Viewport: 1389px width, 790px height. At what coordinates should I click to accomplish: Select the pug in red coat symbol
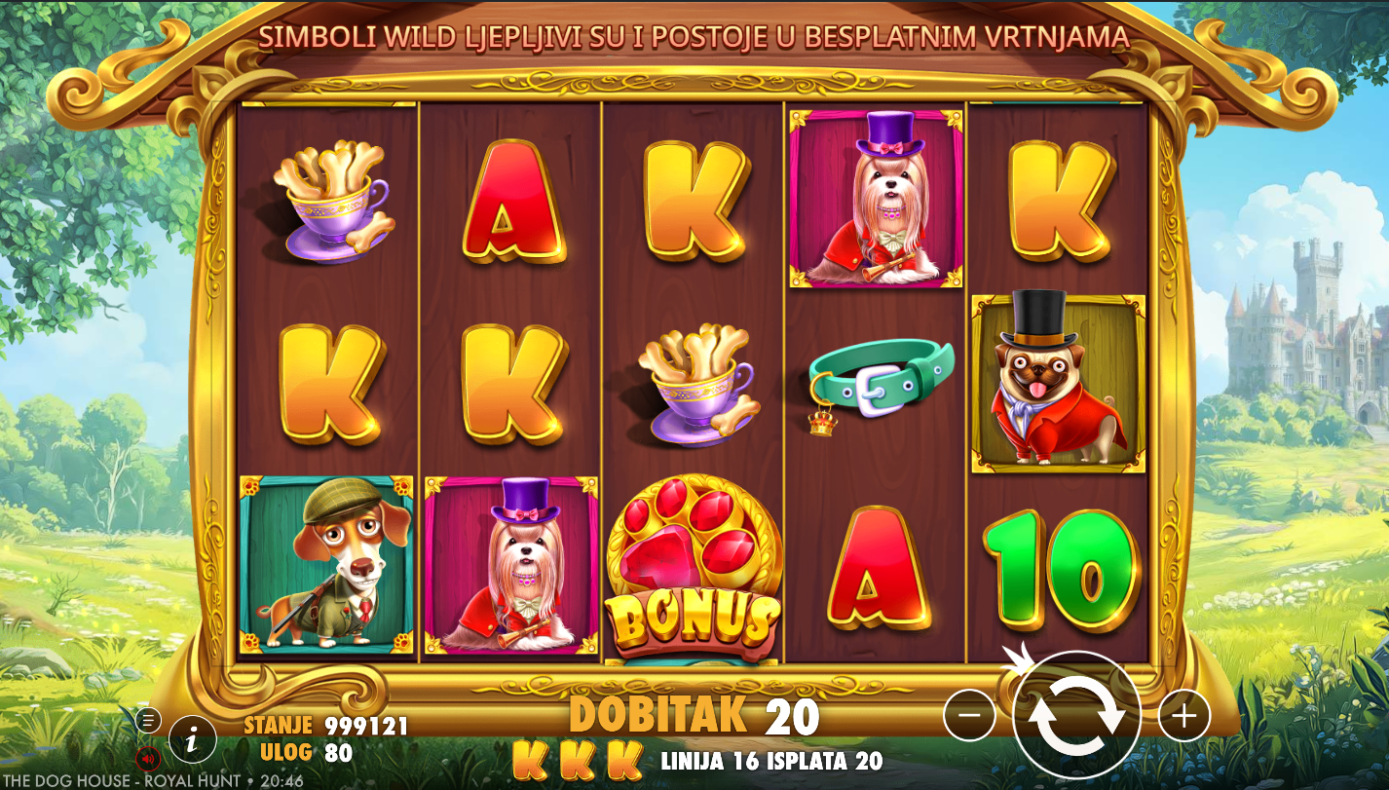coord(1058,382)
